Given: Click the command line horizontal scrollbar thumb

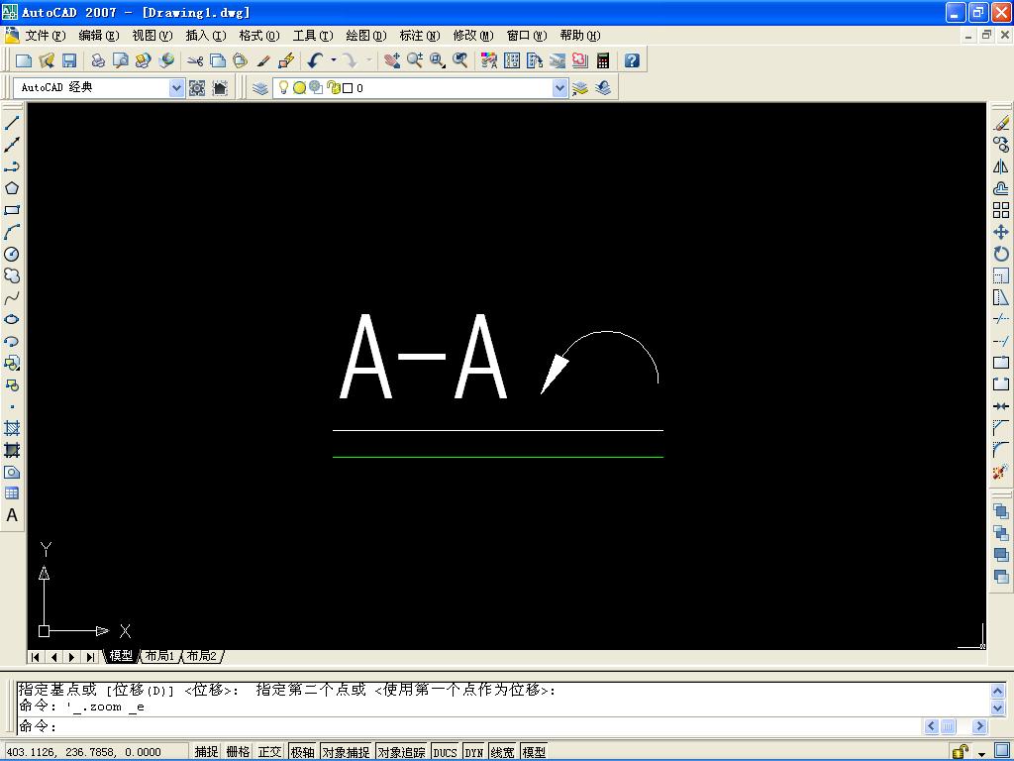Looking at the screenshot, I should tap(948, 726).
